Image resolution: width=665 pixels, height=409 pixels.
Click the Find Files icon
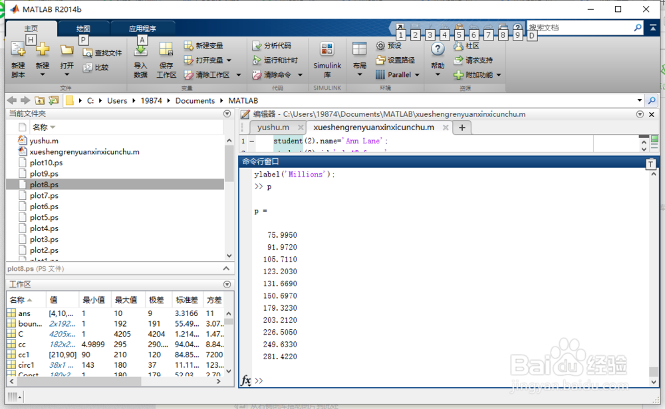(87, 53)
